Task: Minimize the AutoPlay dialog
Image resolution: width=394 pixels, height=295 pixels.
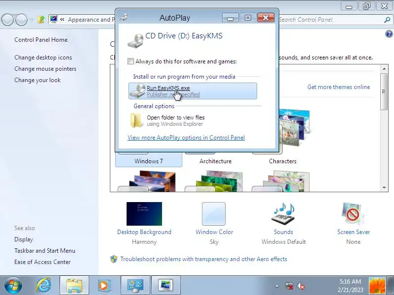Action: [230, 18]
